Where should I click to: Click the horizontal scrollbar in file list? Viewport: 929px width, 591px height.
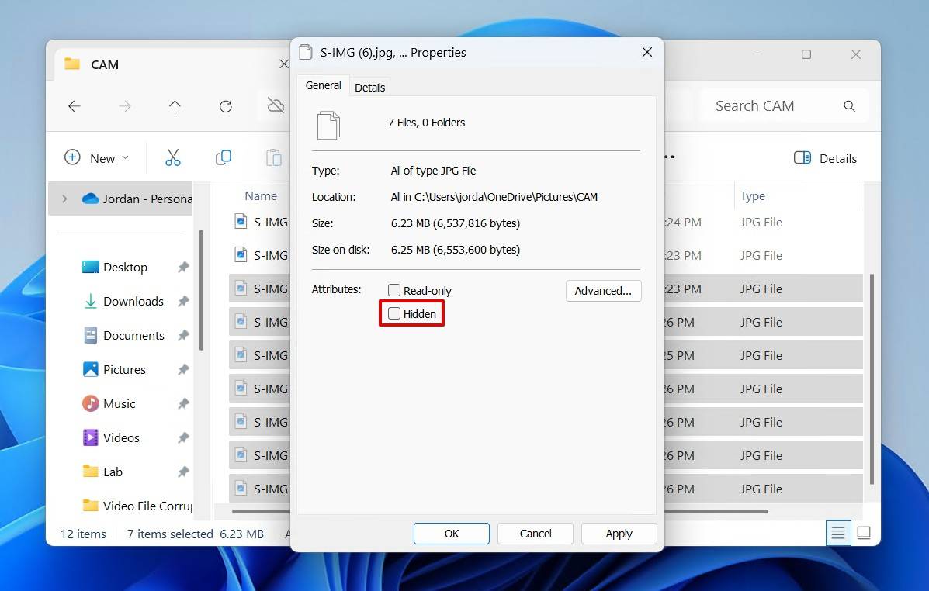714,511
